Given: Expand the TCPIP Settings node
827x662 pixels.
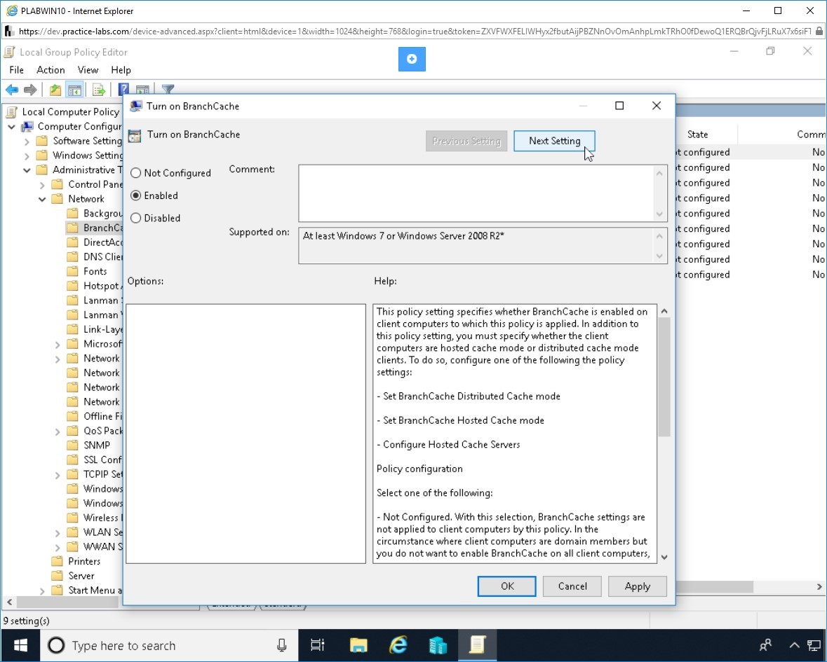Looking at the screenshot, I should coord(58,475).
